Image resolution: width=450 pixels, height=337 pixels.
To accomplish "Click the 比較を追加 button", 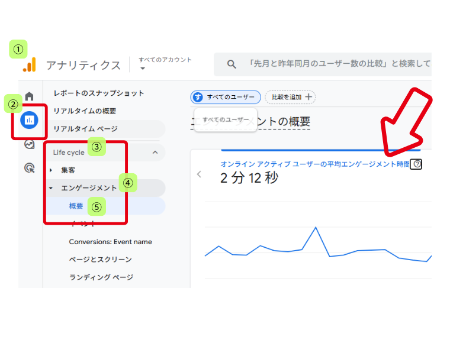I will 290,97.
